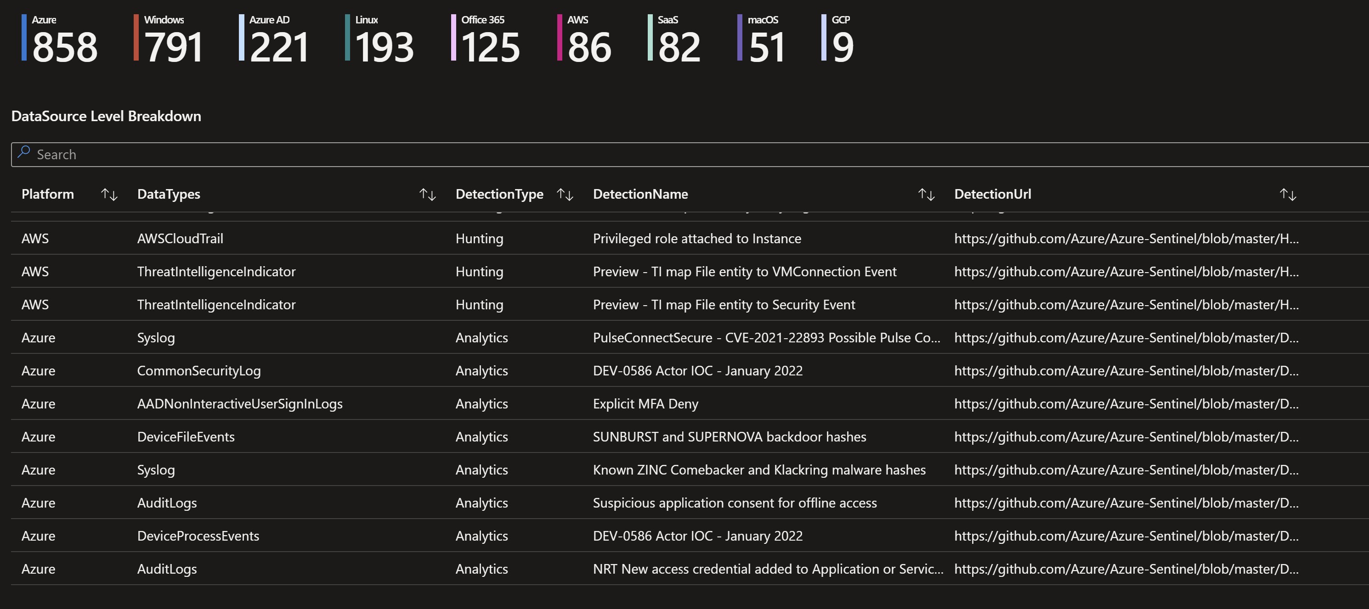
Task: Select the AADNonInteractiveUserSignInLogs data type cell
Action: click(240, 404)
